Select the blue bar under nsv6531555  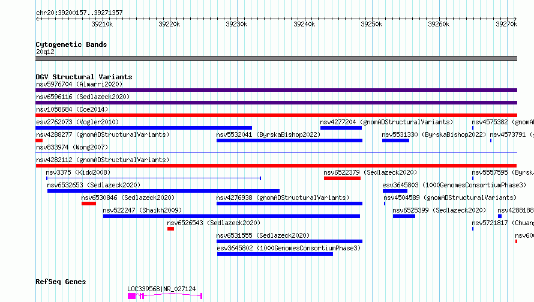tap(289, 241)
